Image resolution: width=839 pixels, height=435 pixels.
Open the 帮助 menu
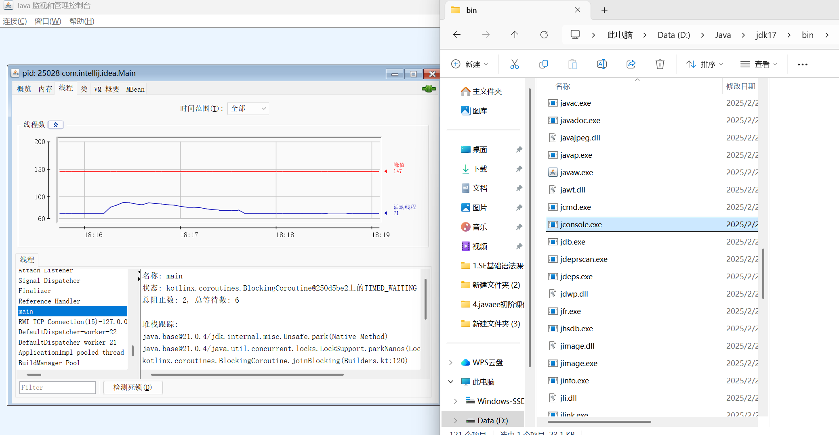click(82, 21)
